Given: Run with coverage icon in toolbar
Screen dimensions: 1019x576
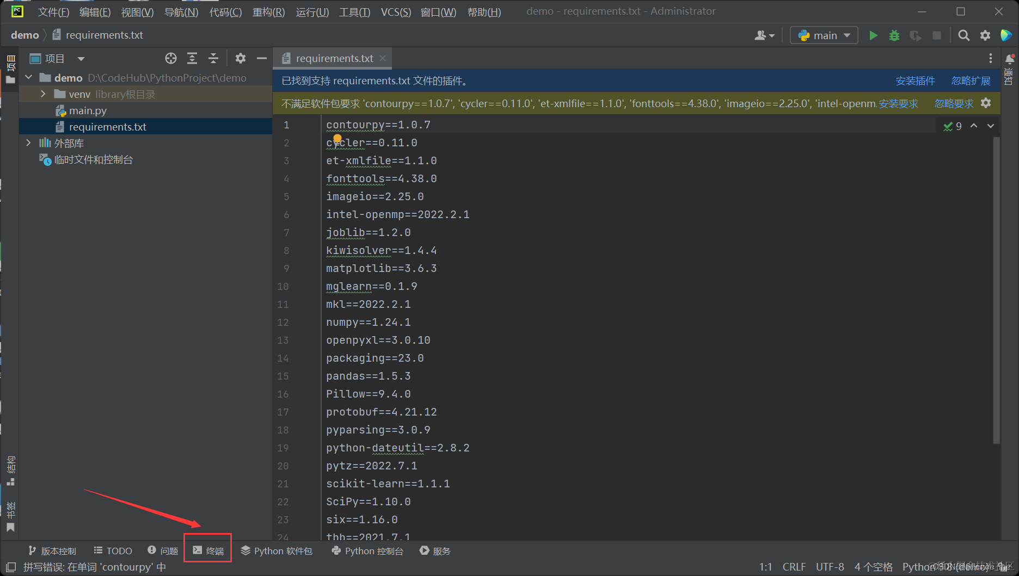Looking at the screenshot, I should 916,35.
